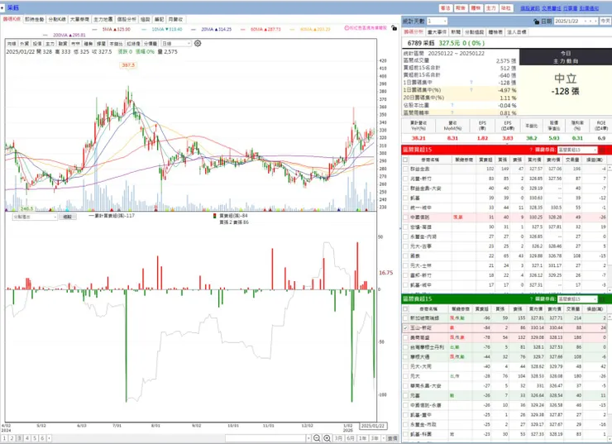The image size is (612, 444).
Task: Click help mark in the green header
Action: [531, 299]
